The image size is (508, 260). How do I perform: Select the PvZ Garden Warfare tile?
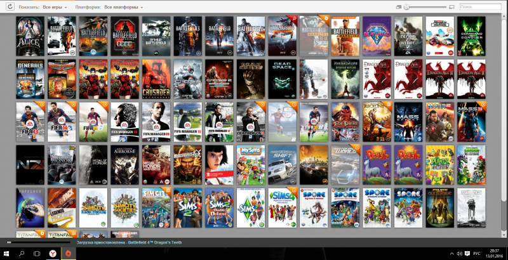tap(471, 165)
